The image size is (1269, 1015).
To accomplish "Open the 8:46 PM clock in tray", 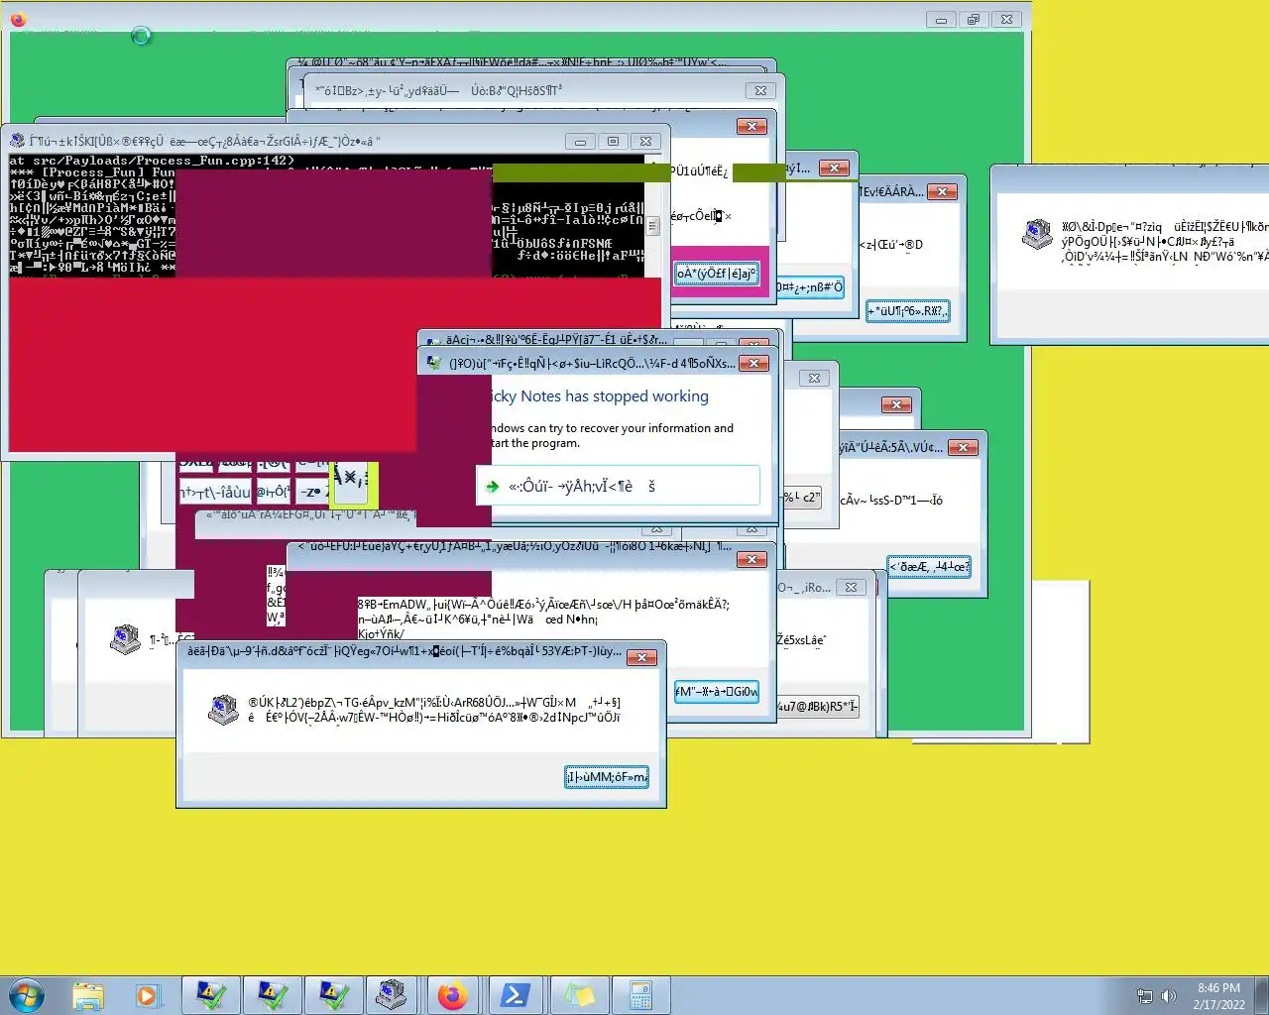I will tap(1218, 996).
